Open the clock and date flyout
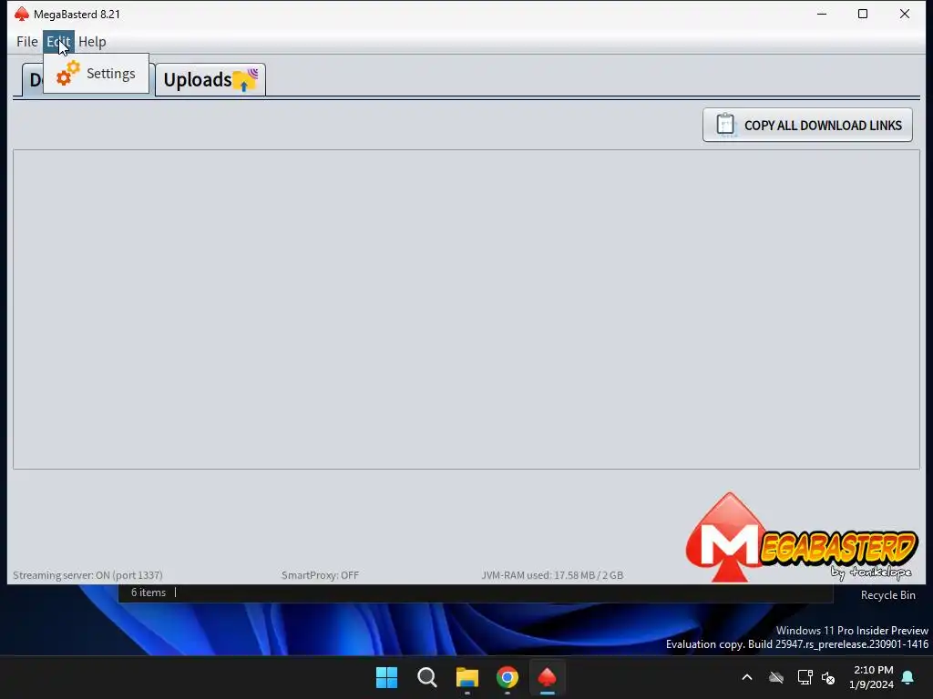This screenshot has width=933, height=699. tap(872, 677)
